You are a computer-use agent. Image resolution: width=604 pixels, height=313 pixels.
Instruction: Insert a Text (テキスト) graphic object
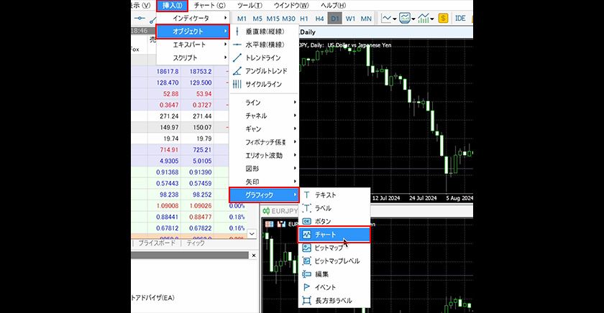tap(325, 195)
